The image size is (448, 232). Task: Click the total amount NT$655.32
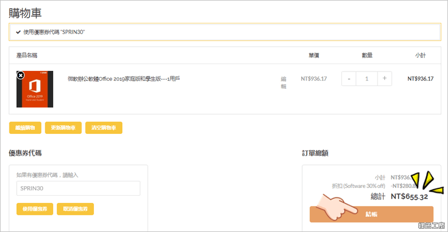pos(409,196)
